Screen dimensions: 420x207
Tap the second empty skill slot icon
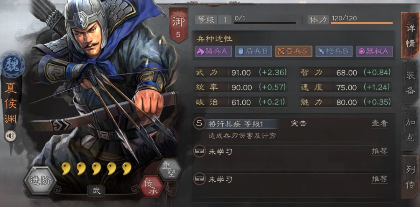199,179
